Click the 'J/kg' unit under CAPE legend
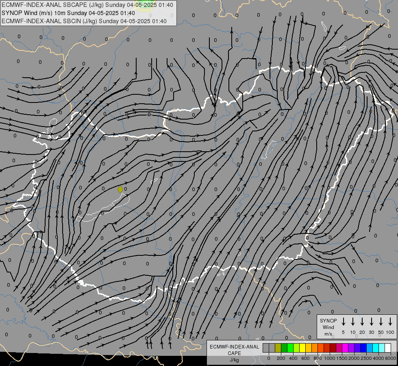This screenshot has height=366, width=398. 234,360
